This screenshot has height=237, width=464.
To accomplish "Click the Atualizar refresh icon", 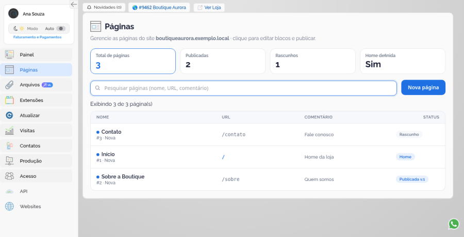I will pos(9,115).
